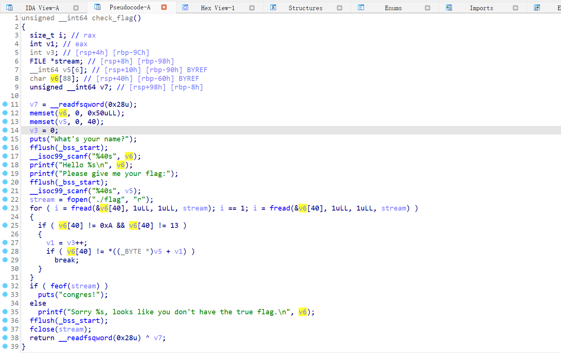Click the IDA View-A tab icon
Screen dimensions: 561x353
pyautogui.click(x=9, y=8)
